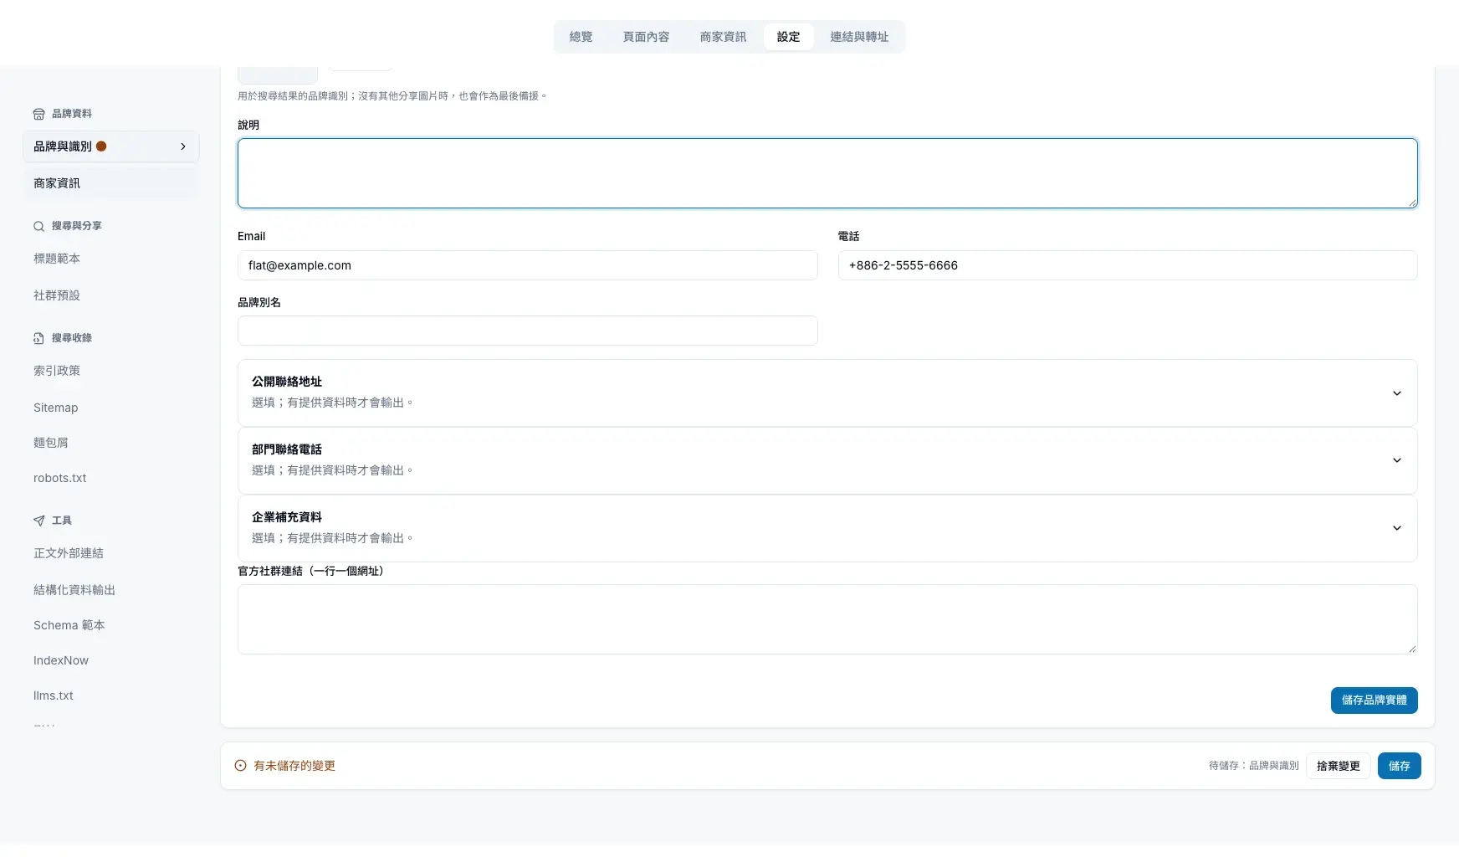Click the magnifier icon beside 搜尋與分享

tap(38, 226)
